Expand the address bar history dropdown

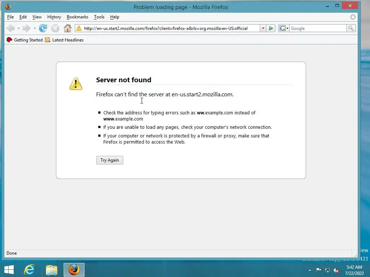click(263, 28)
